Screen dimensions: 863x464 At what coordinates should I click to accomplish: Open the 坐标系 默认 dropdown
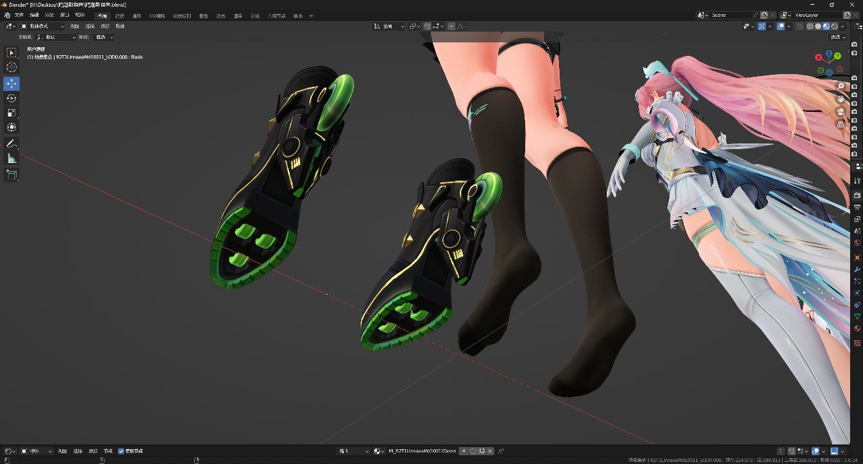tap(55, 37)
